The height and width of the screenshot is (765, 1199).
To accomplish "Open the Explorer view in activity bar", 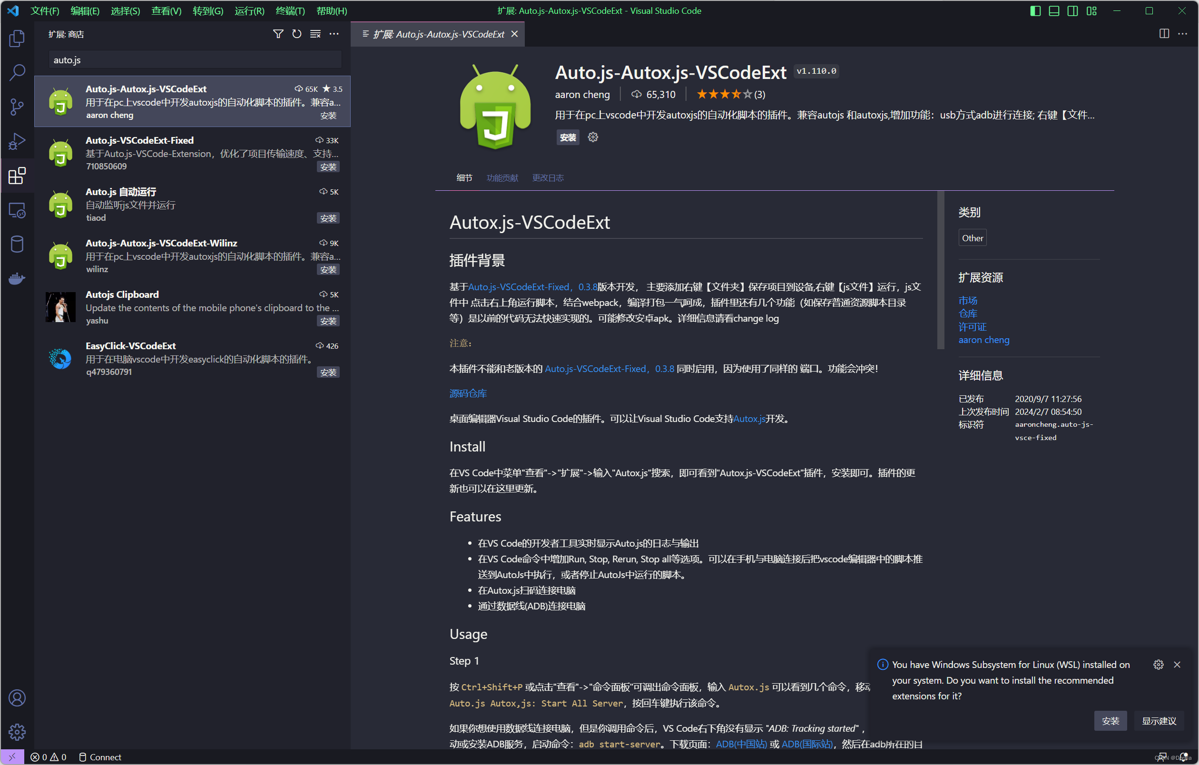I will coord(17,39).
